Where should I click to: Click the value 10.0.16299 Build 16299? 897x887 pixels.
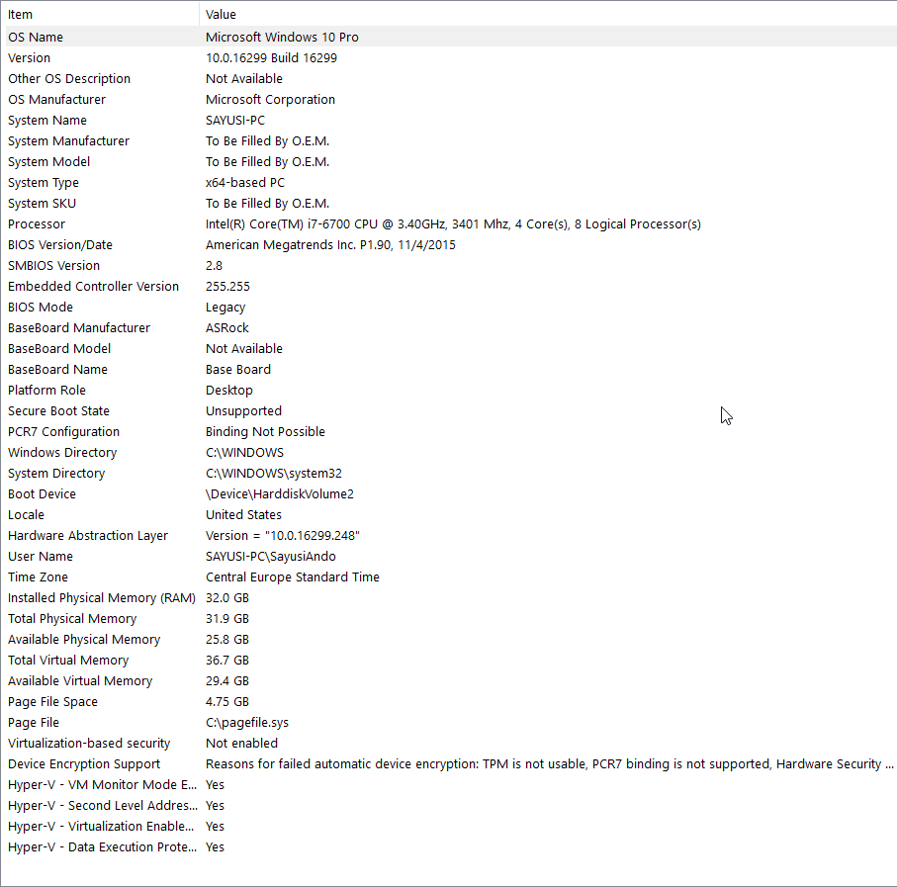[x=271, y=57]
